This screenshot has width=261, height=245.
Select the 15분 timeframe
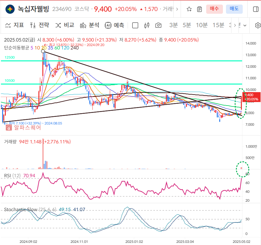pos(218,25)
